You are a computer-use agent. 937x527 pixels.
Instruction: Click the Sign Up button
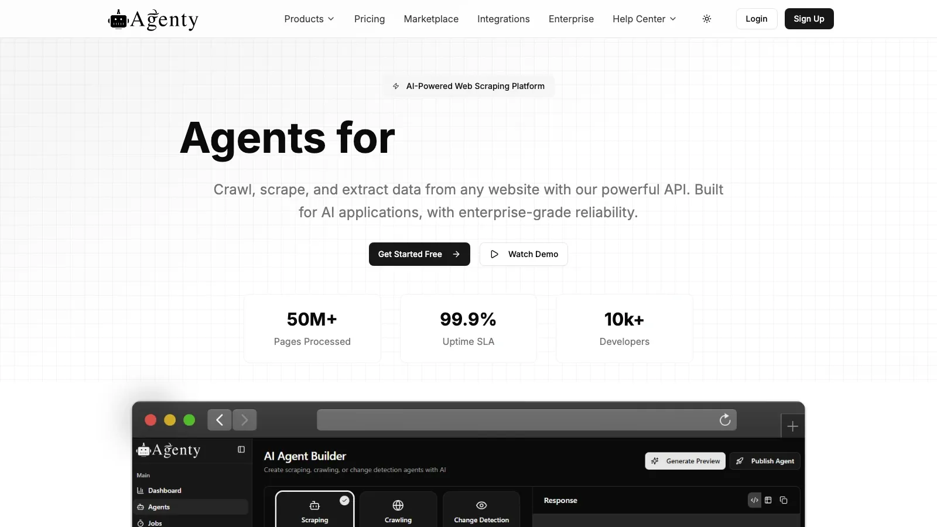pos(809,19)
